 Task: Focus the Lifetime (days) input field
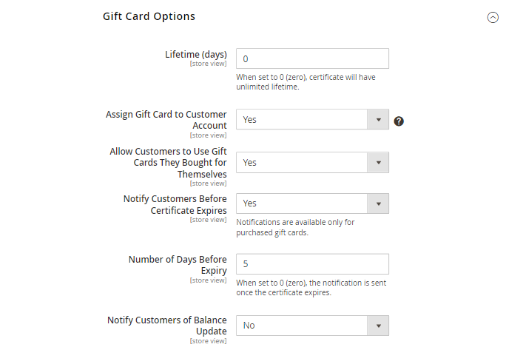pos(312,58)
